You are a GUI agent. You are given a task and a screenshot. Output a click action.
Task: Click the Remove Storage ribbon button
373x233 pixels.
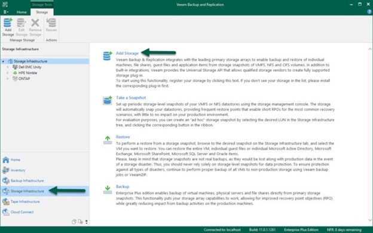tap(35, 27)
